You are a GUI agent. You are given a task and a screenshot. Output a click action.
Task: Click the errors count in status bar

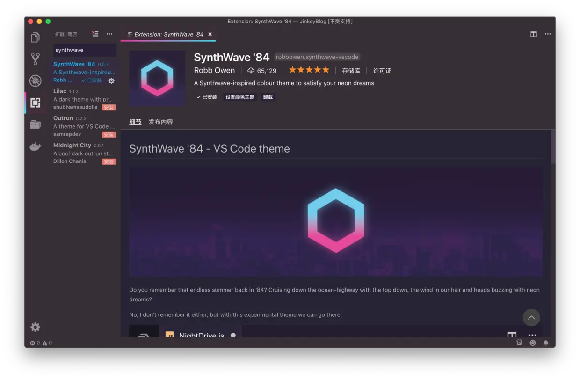point(35,343)
